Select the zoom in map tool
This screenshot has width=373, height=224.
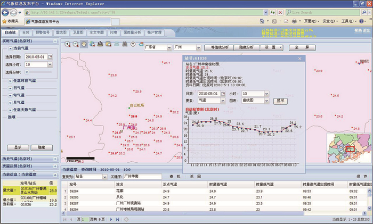68,44
